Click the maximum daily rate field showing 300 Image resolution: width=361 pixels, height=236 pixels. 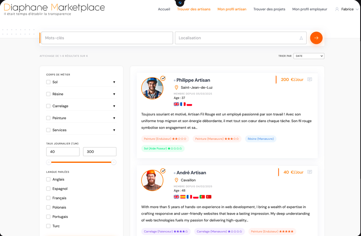coord(100,152)
